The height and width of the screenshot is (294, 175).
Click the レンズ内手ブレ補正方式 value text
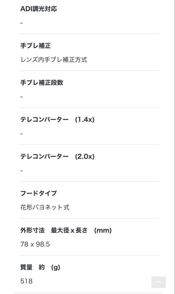click(x=54, y=60)
